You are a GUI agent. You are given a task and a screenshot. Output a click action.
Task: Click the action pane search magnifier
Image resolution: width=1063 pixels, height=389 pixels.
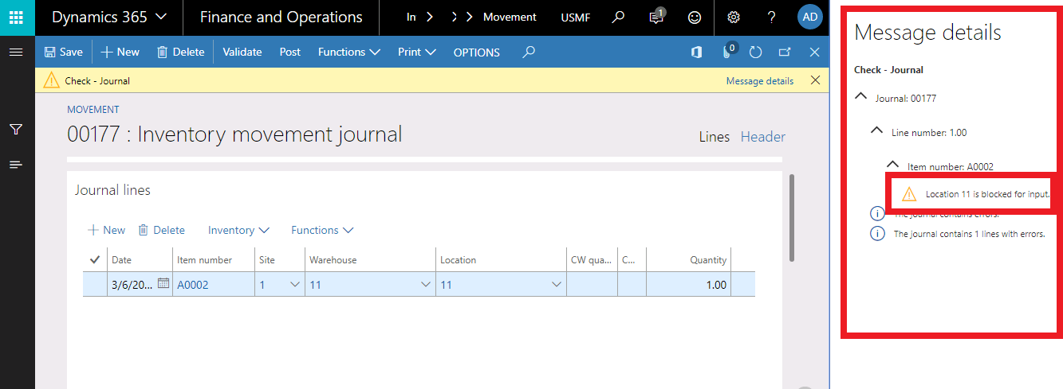528,52
